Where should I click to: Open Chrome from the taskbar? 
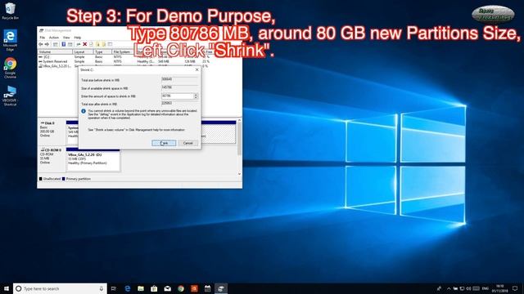(181, 288)
